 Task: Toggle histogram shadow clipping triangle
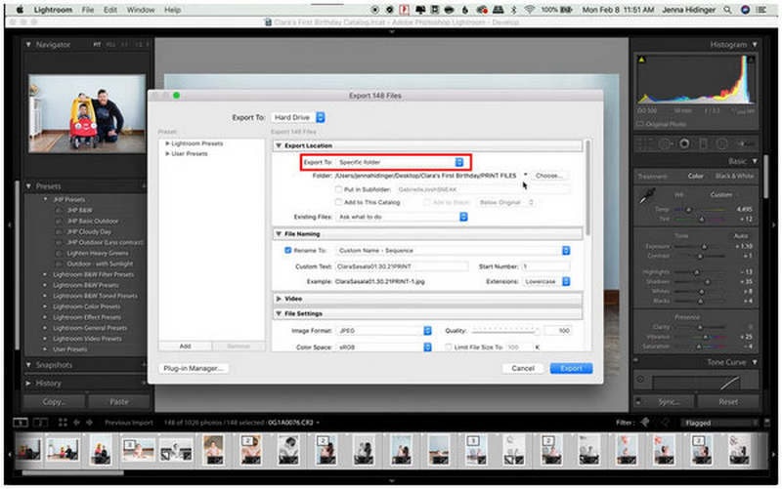click(642, 60)
